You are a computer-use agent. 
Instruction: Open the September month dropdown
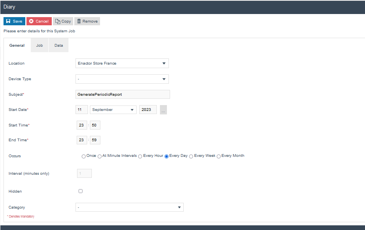click(113, 110)
